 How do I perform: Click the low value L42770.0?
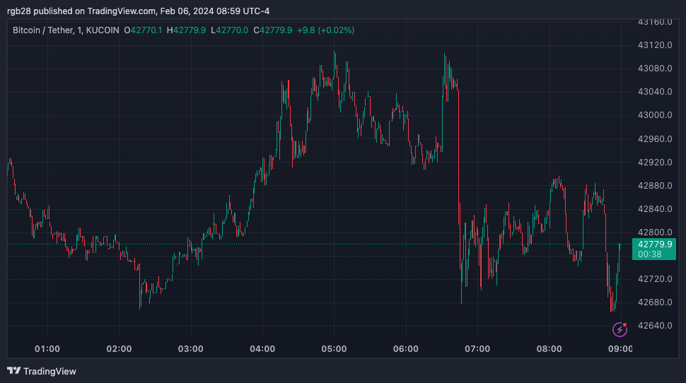click(x=229, y=30)
